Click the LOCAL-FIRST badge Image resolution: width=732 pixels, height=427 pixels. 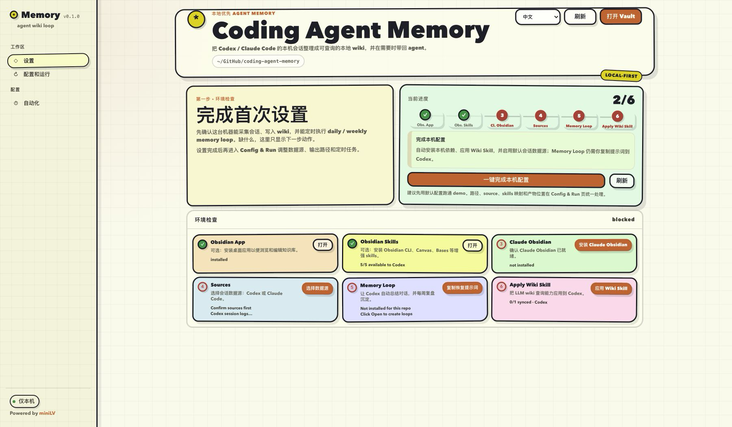[621, 76]
